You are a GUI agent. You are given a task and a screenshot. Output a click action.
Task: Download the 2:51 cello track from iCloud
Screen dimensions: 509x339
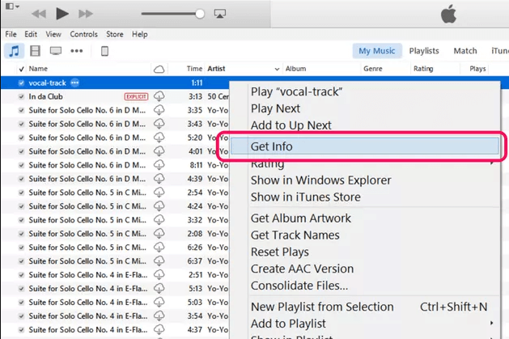(159, 275)
